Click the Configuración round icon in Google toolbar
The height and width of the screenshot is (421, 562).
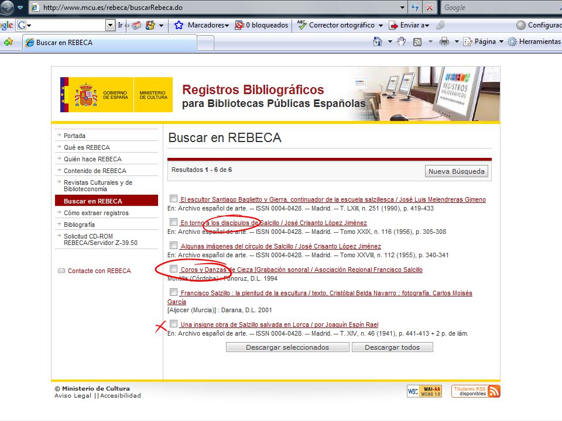pos(521,25)
